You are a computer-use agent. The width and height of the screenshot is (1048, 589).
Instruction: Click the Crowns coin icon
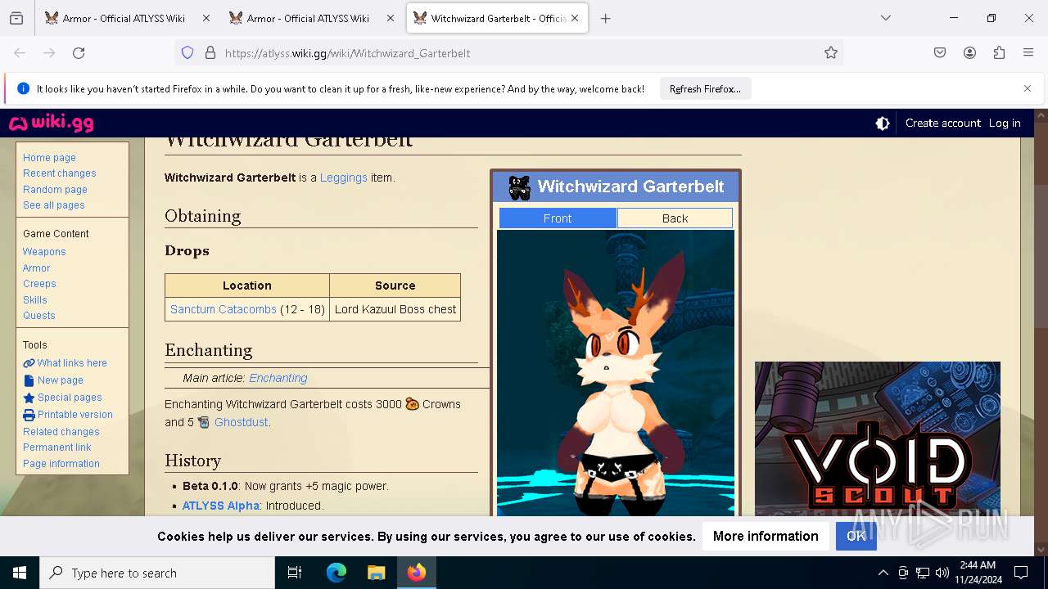pyautogui.click(x=413, y=403)
